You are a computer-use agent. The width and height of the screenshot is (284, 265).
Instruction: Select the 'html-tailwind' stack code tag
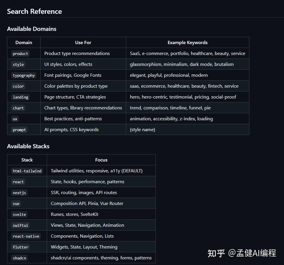27,171
